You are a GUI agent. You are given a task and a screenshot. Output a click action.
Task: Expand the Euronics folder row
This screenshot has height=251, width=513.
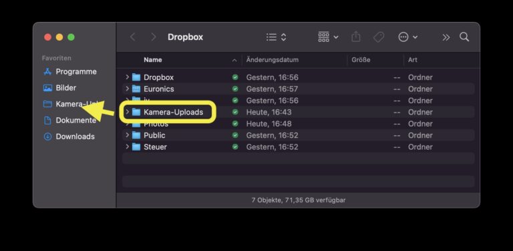[128, 89]
